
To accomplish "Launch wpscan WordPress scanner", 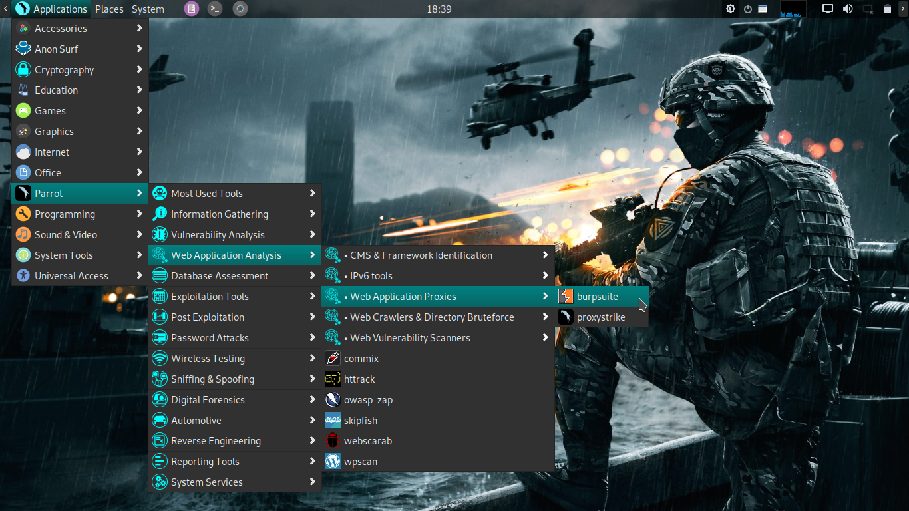I will click(x=359, y=461).
